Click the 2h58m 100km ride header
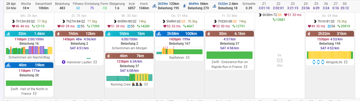 click(x=179, y=34)
